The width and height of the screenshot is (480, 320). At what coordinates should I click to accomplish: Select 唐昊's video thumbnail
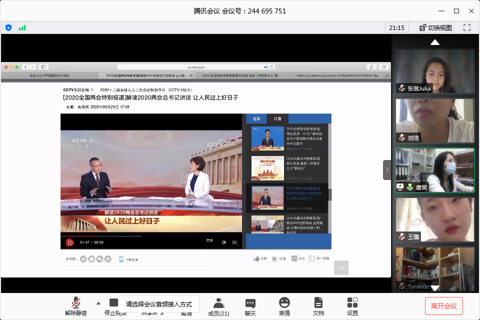click(x=434, y=170)
